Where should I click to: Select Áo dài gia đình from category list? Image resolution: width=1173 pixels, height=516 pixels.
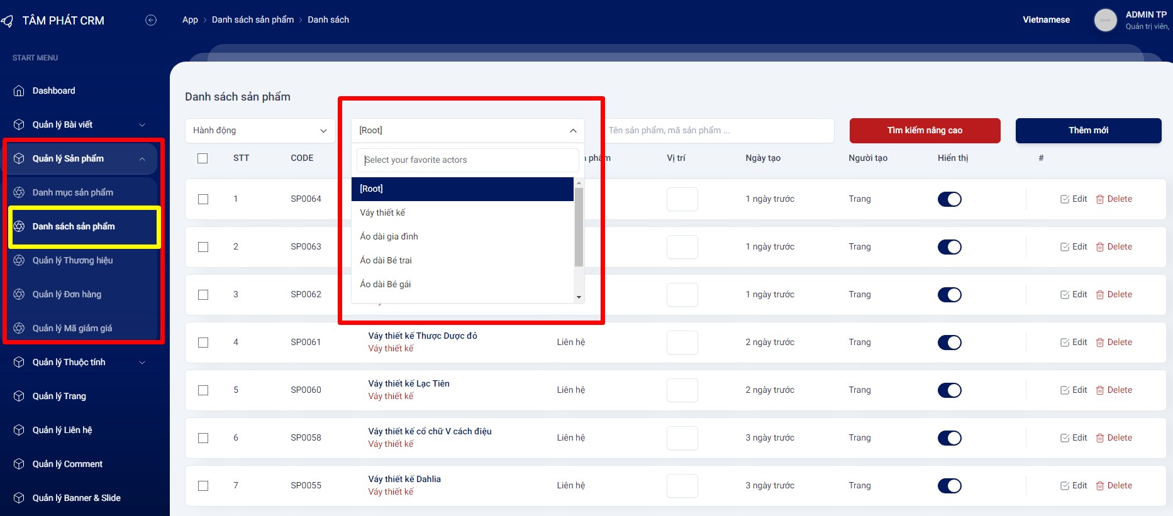click(x=389, y=237)
